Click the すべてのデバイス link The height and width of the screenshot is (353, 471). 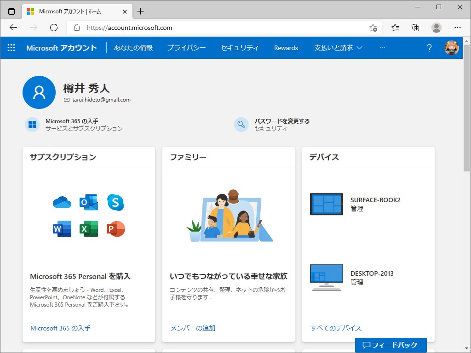pyautogui.click(x=335, y=328)
